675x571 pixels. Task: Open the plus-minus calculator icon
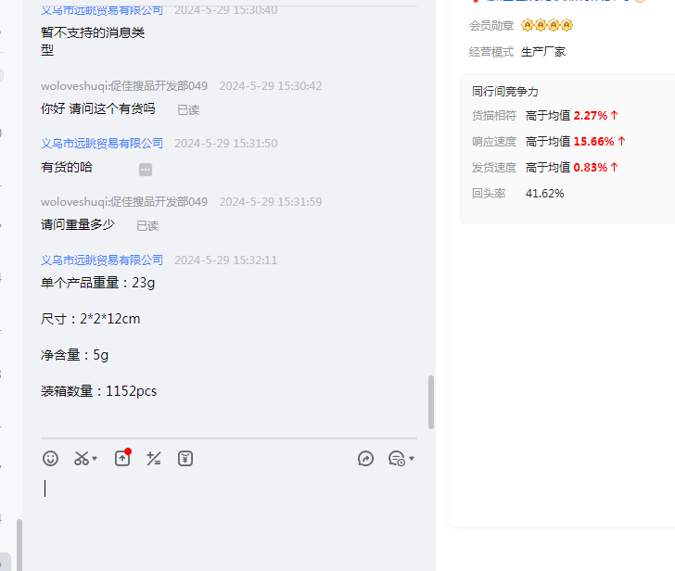154,459
